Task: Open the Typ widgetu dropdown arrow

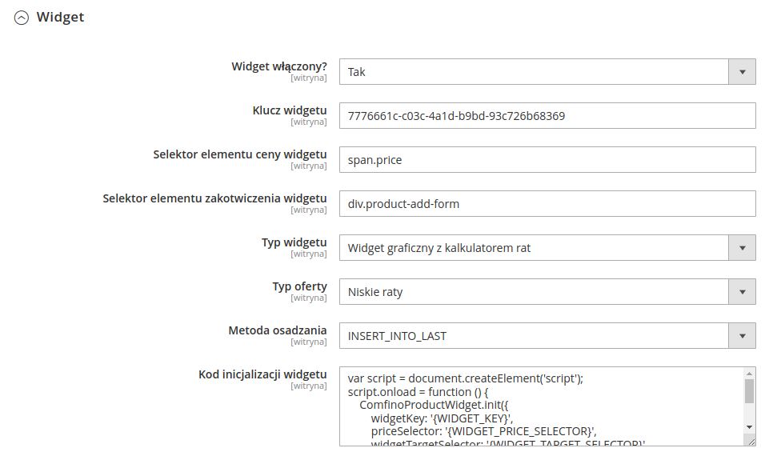Action: 742,248
